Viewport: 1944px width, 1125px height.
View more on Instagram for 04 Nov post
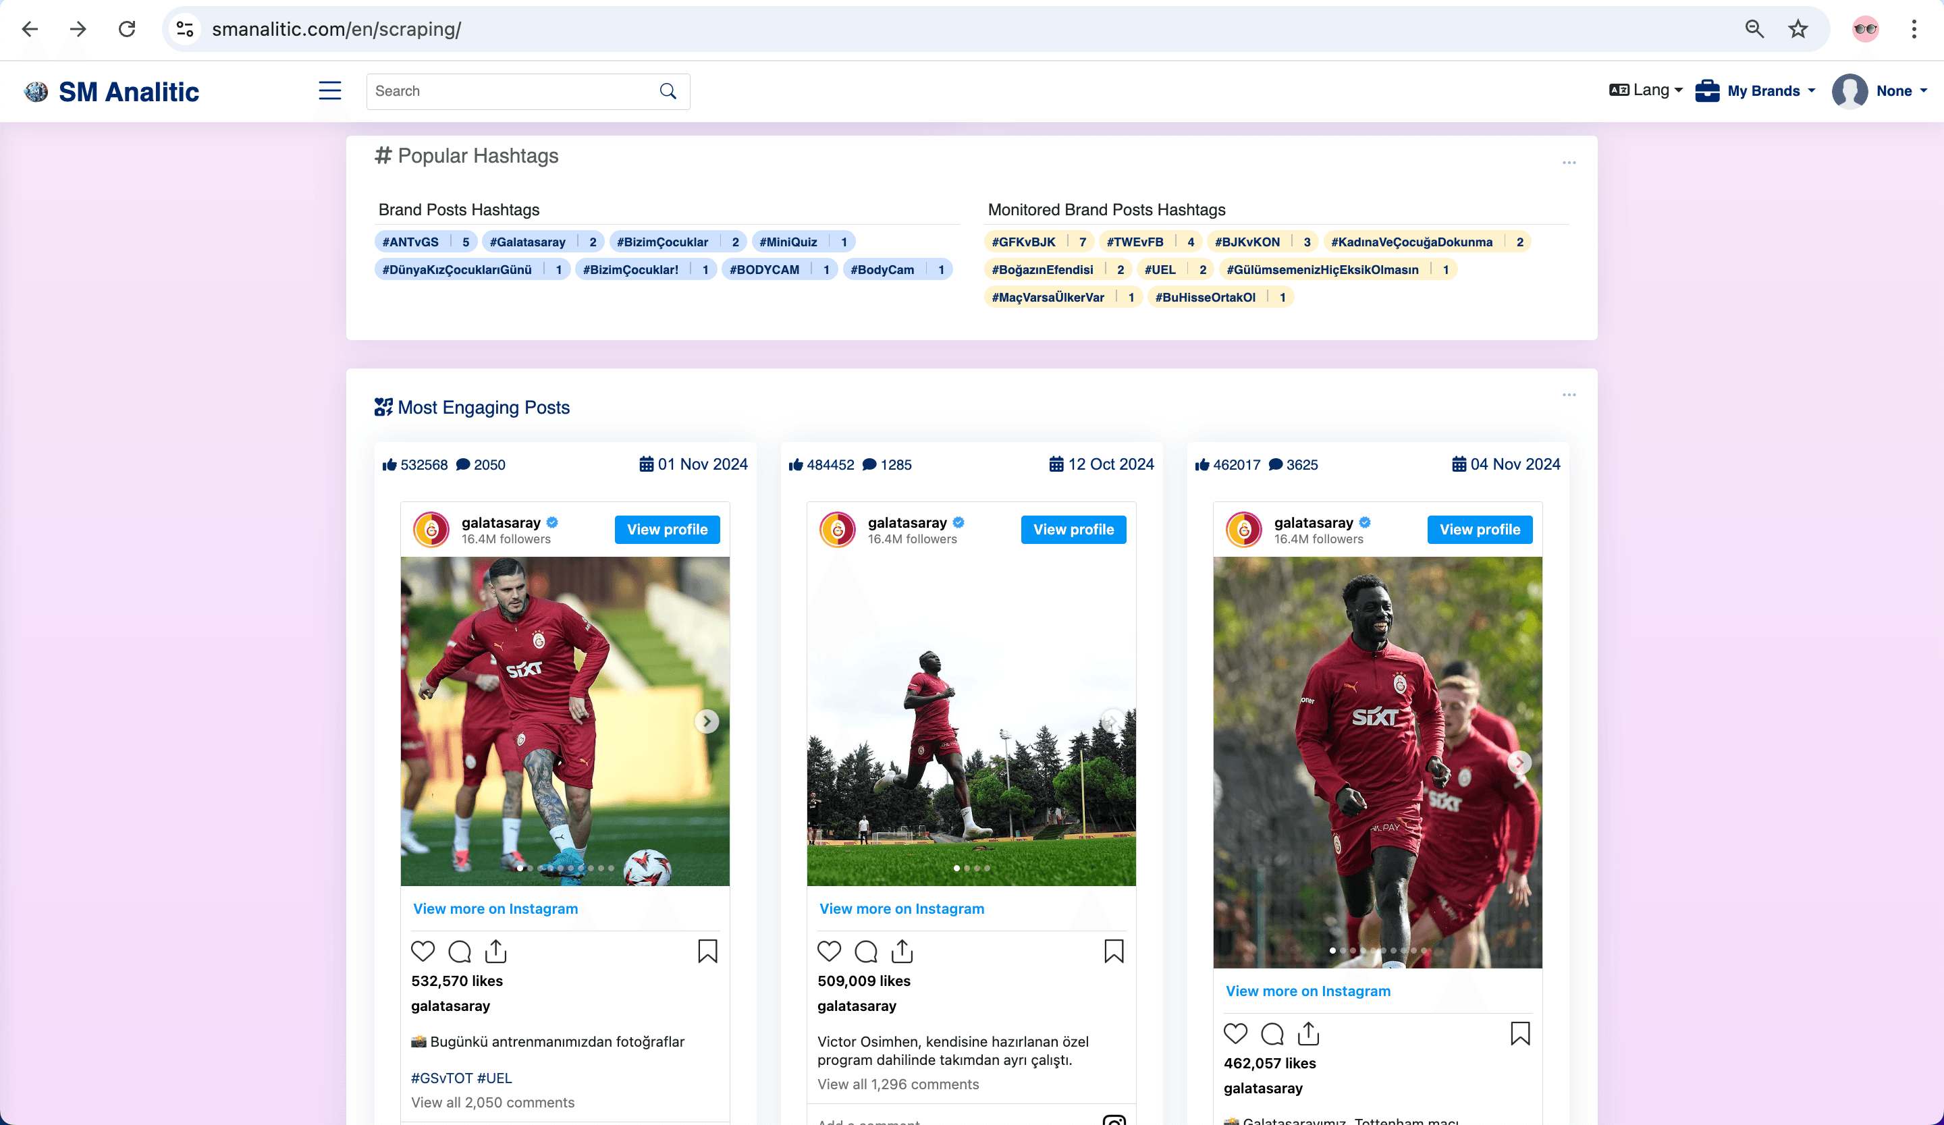[x=1308, y=991]
